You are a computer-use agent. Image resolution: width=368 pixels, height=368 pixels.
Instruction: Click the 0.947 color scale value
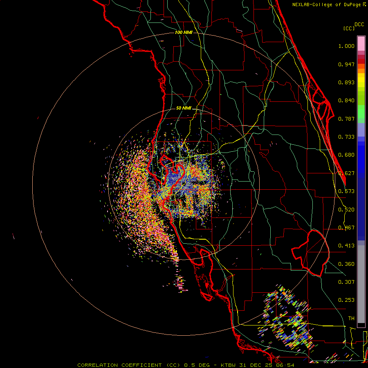pos(346,64)
